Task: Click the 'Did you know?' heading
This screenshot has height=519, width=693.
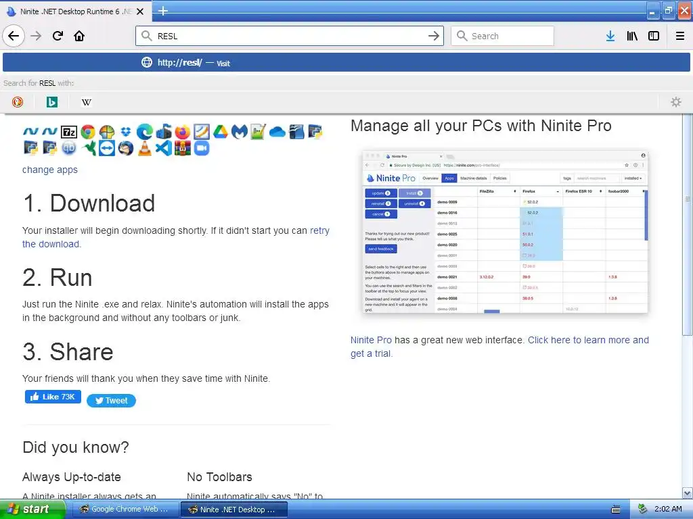Action: (76, 447)
